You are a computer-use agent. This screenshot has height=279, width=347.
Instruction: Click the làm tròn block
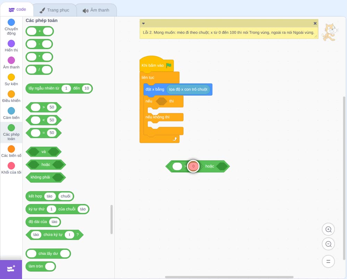coord(41,267)
